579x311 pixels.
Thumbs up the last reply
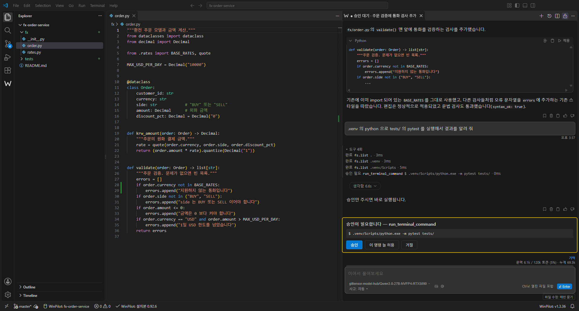pyautogui.click(x=565, y=209)
